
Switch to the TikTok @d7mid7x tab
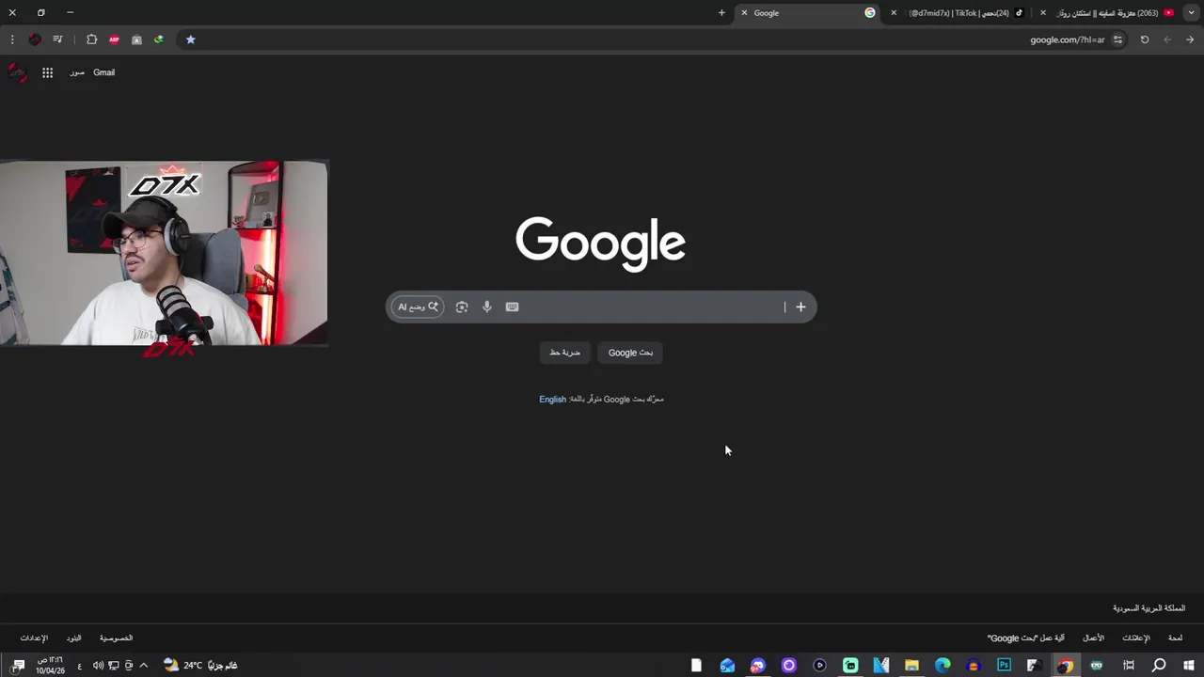[x=958, y=13]
